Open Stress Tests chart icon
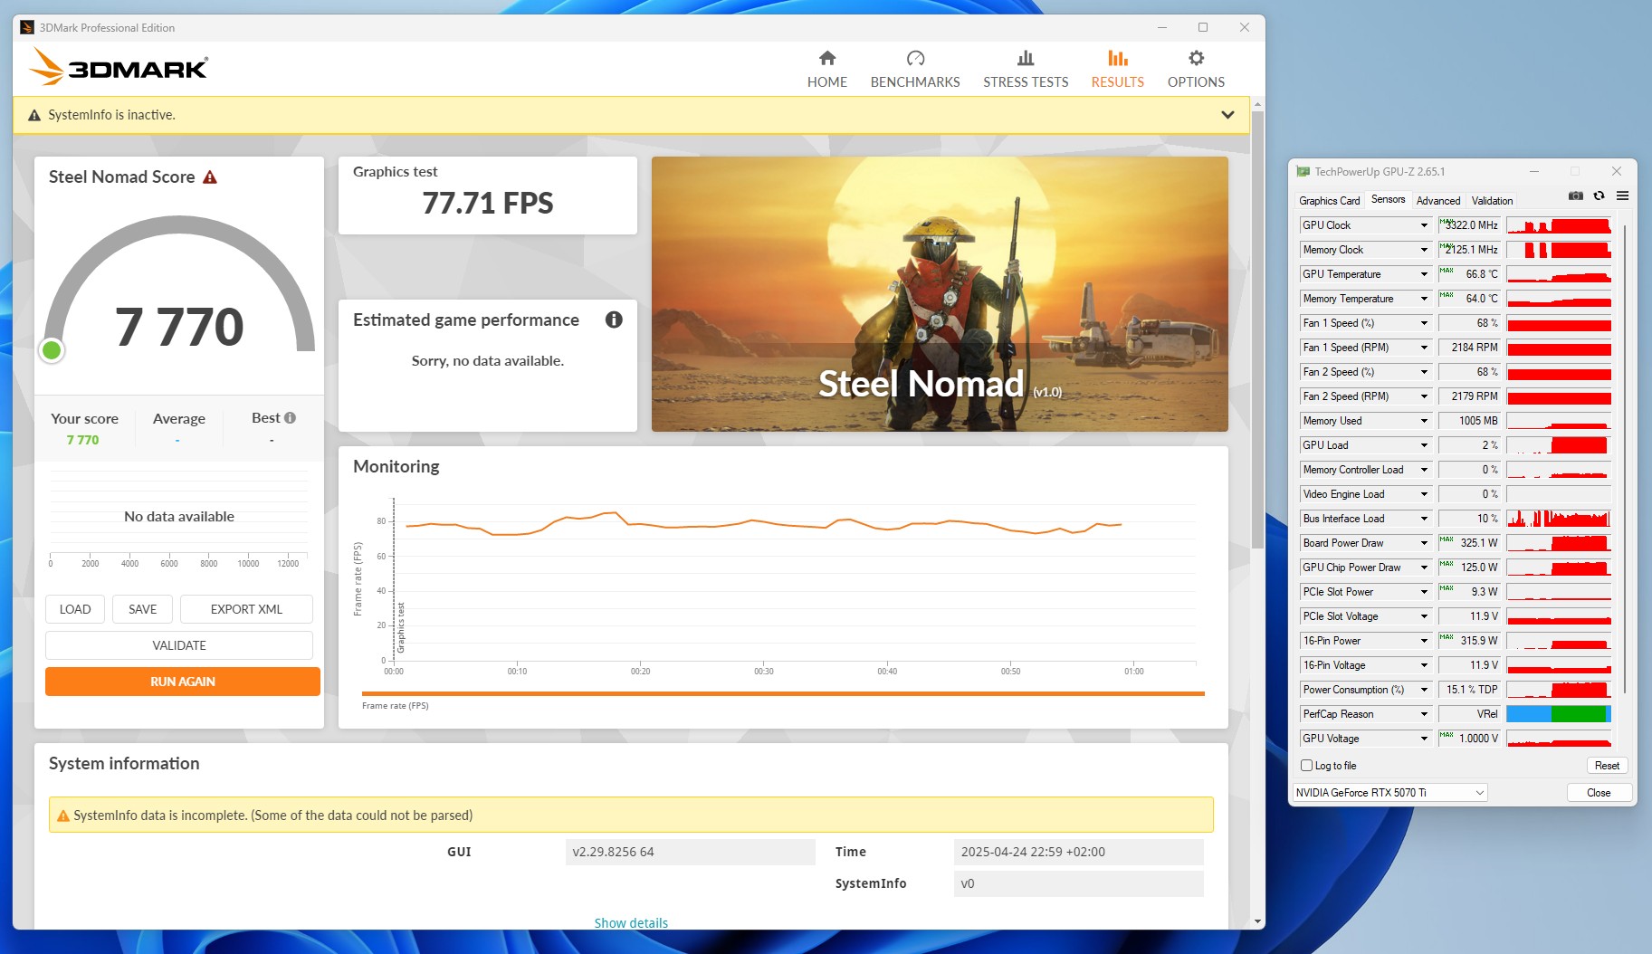This screenshot has width=1652, height=954. [x=1026, y=58]
